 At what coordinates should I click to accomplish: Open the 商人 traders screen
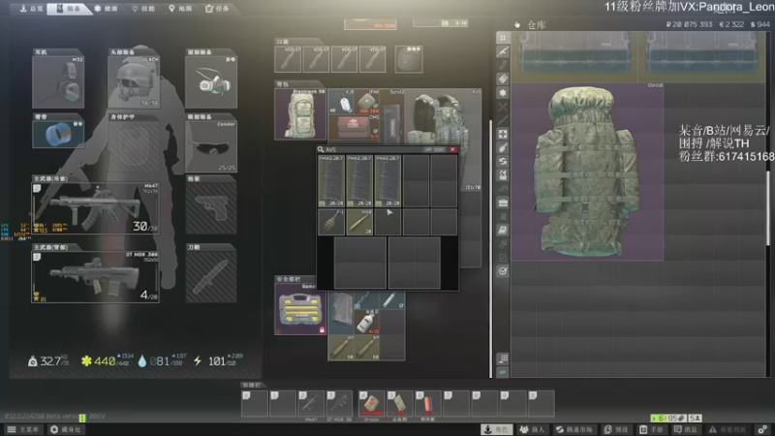tap(532, 429)
